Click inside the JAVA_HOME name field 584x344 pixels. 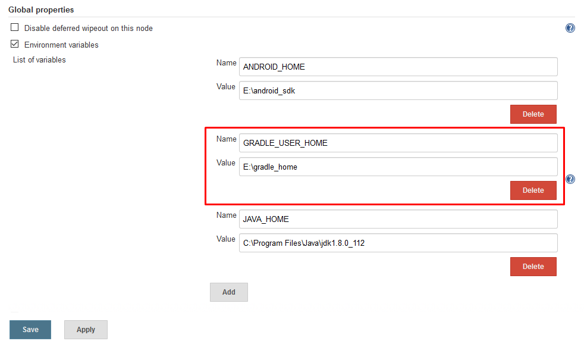pos(398,219)
